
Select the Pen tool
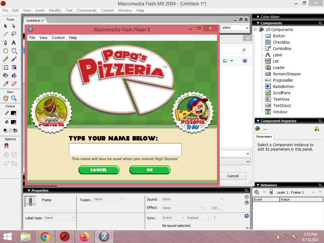point(6,43)
